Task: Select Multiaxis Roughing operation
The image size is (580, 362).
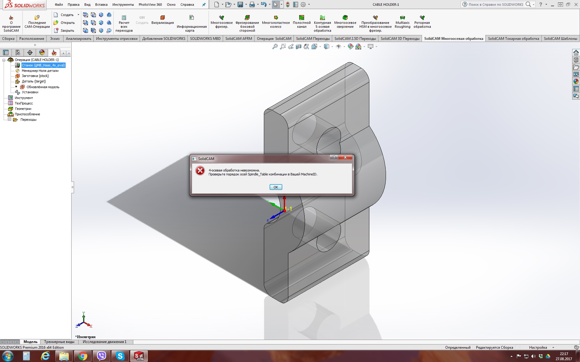Action: click(402, 22)
